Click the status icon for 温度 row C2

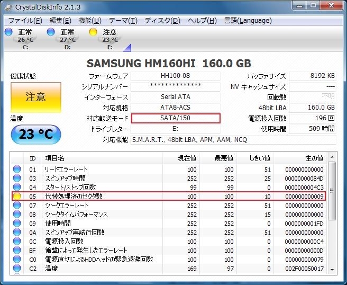click(x=17, y=269)
